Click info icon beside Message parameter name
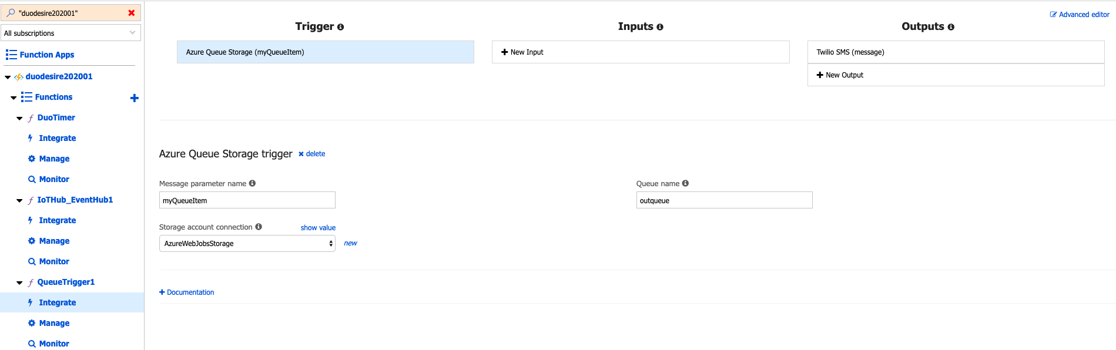 coord(252,183)
